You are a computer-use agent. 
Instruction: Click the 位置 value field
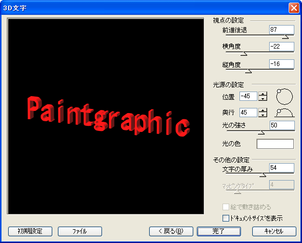coord(248,96)
